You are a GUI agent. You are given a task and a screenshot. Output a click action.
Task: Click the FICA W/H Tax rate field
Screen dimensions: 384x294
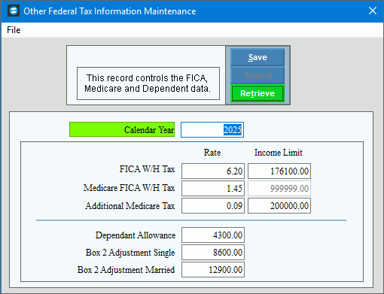pos(213,171)
